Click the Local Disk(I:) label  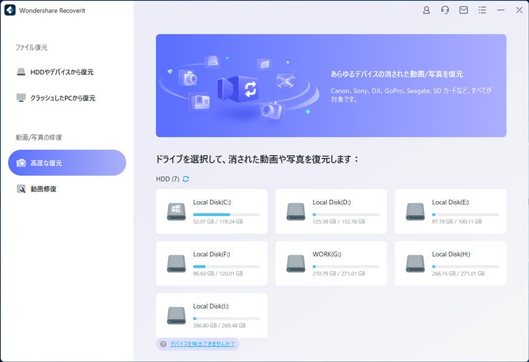(x=211, y=306)
